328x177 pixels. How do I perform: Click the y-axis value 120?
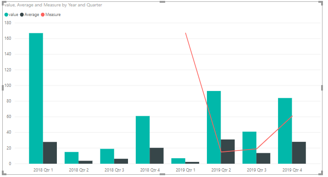click(x=8, y=70)
